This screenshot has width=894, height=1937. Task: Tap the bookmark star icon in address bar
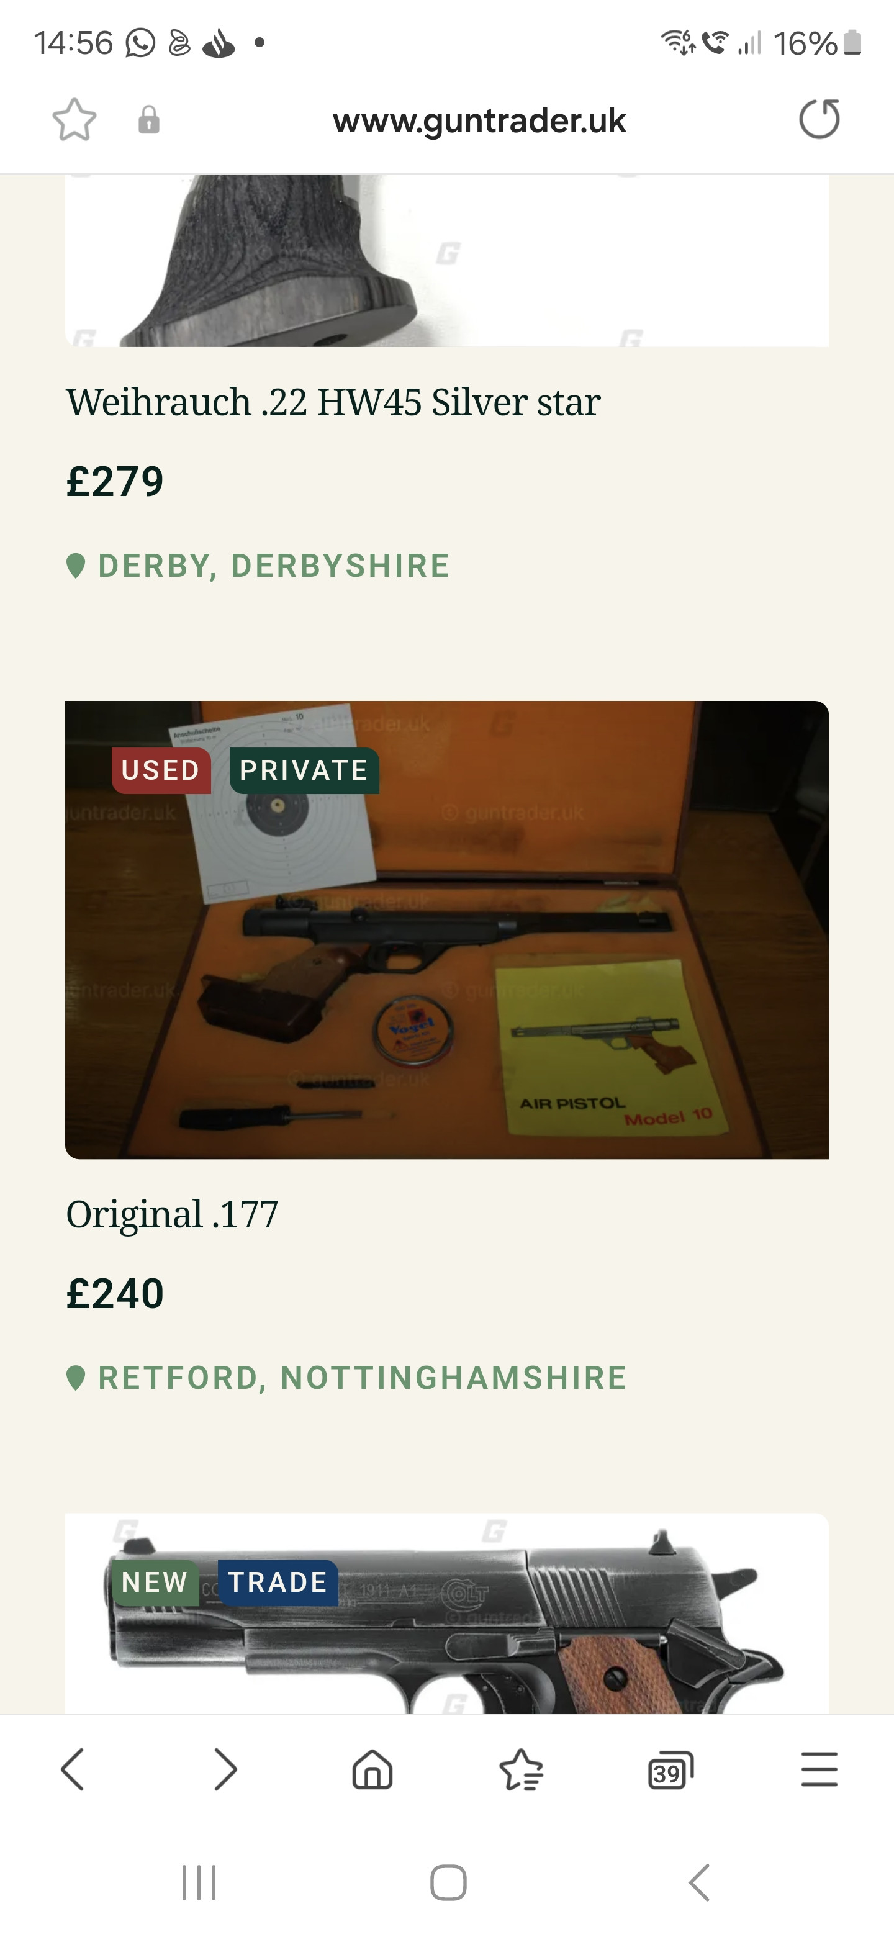(74, 120)
